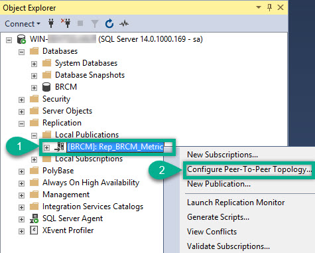Open the Activity Monitor waveform icon
The height and width of the screenshot is (253, 315).
point(124,23)
